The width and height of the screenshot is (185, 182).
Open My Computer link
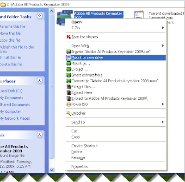[11, 111]
